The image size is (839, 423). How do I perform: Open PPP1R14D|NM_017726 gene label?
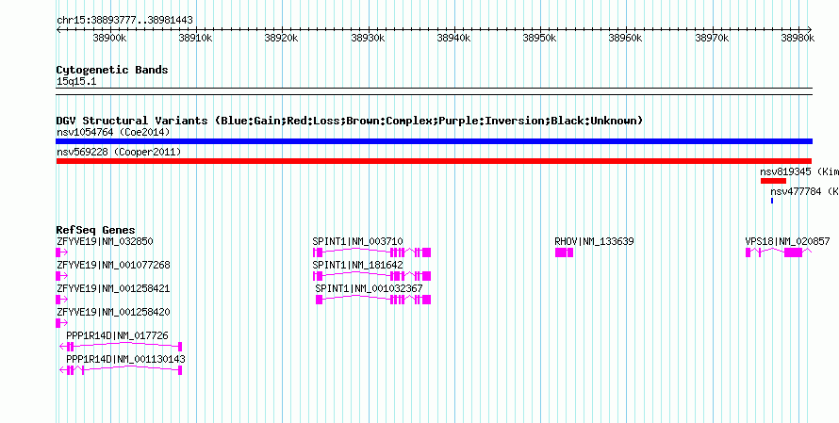[117, 335]
